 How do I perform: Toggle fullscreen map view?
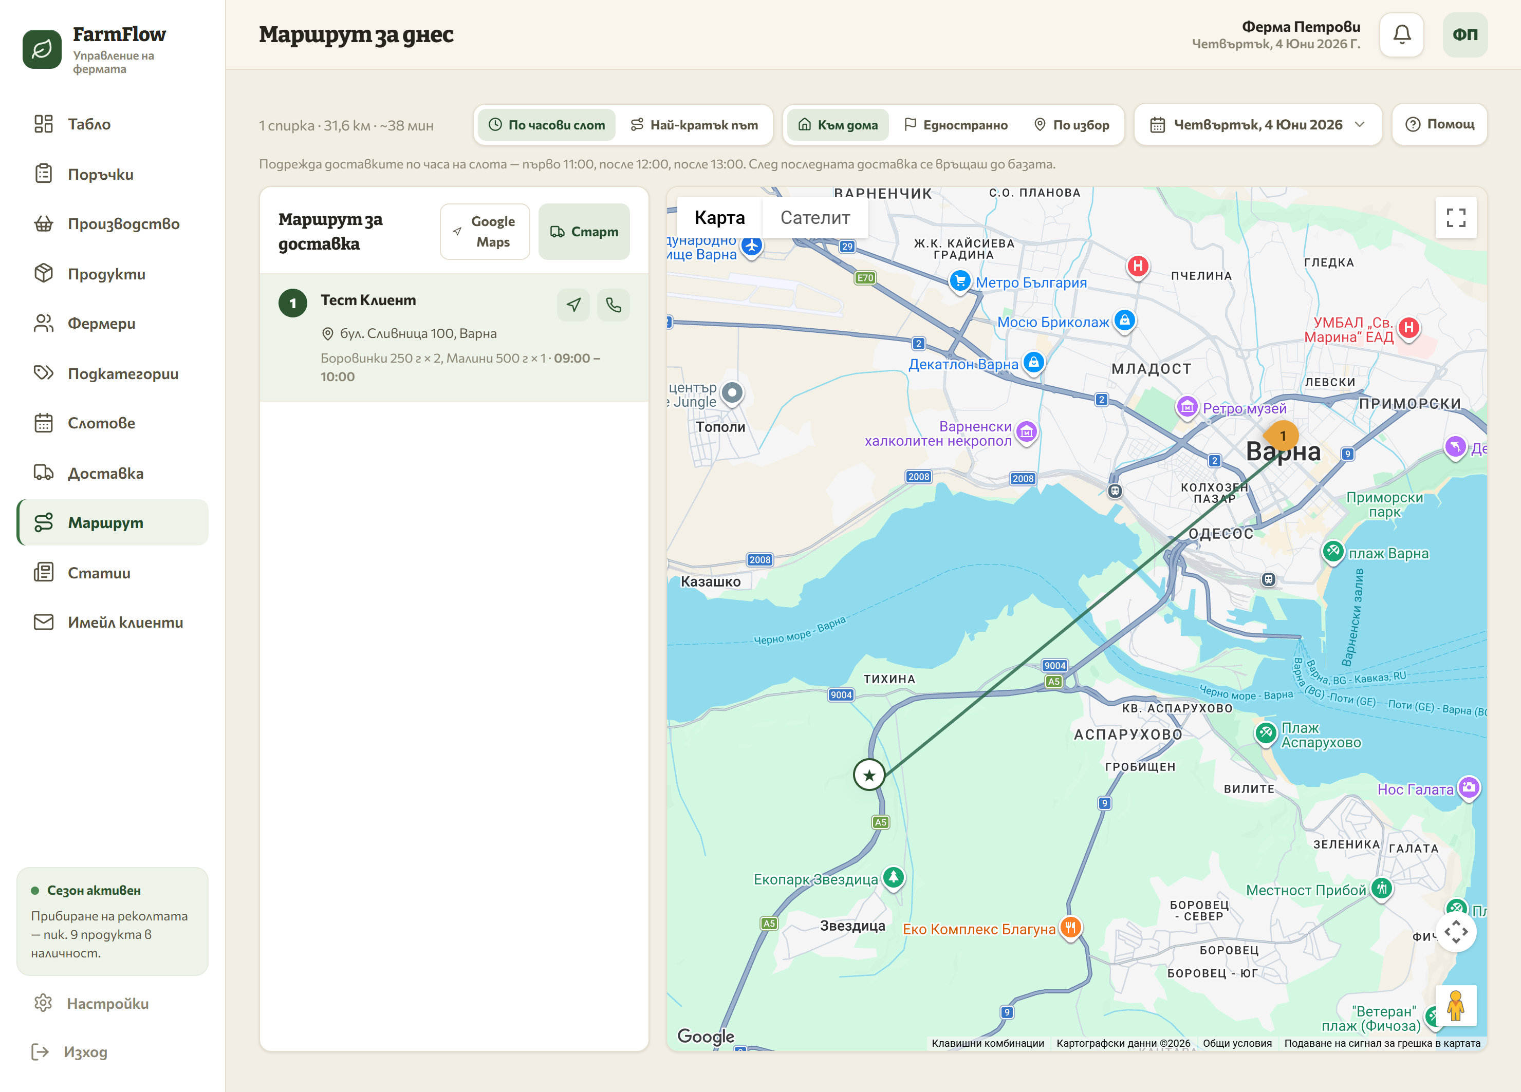pyautogui.click(x=1455, y=218)
